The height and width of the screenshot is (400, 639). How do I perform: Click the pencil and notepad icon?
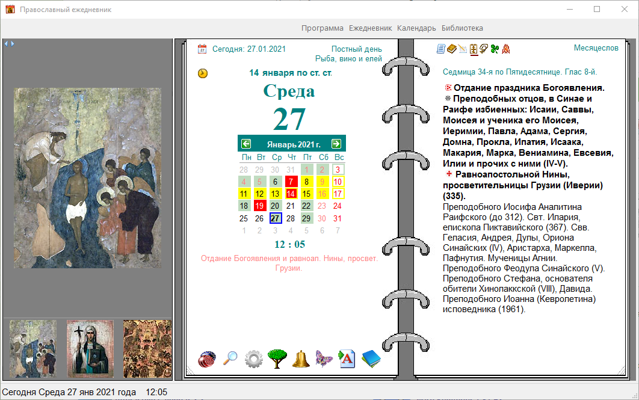coord(463,49)
